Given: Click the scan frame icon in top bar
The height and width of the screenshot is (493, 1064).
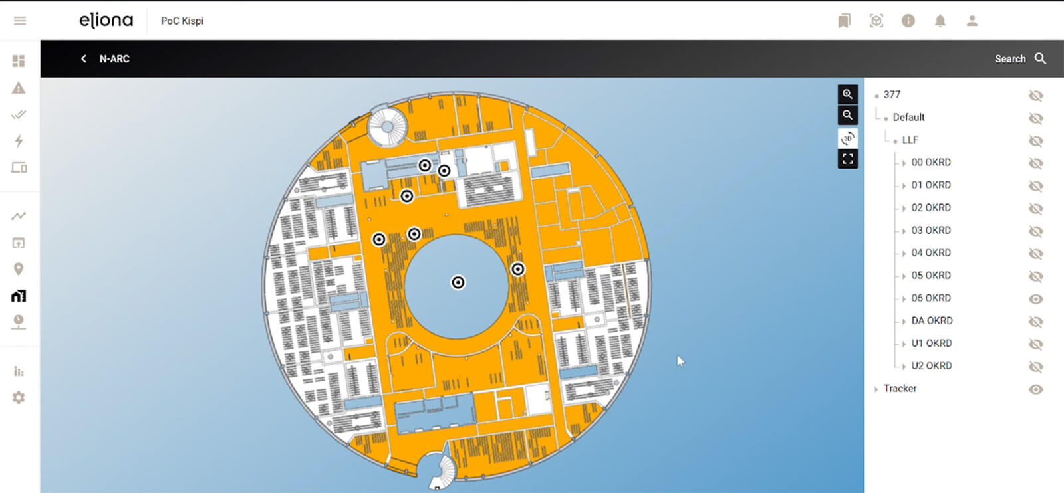Looking at the screenshot, I should pos(876,21).
